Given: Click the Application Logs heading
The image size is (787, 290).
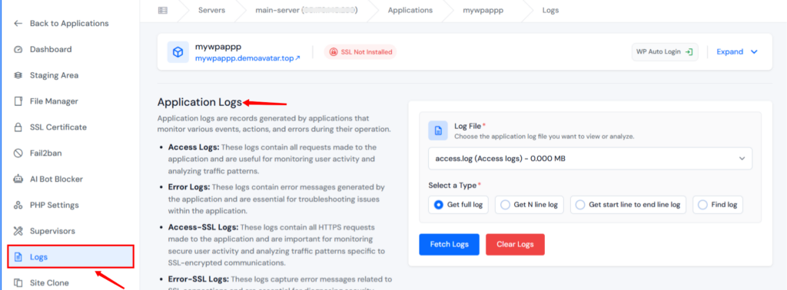Looking at the screenshot, I should click(x=200, y=102).
